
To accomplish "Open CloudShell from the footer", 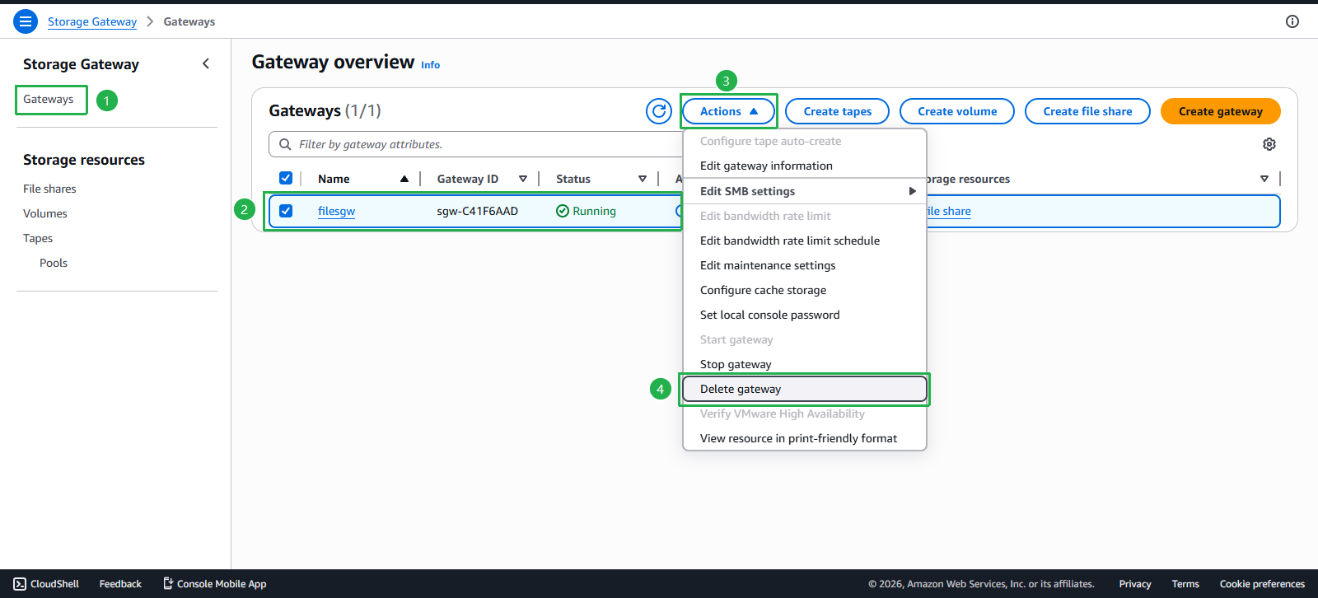I will tap(46, 584).
